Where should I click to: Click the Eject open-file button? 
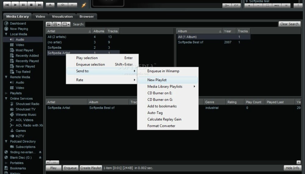(50, 5)
